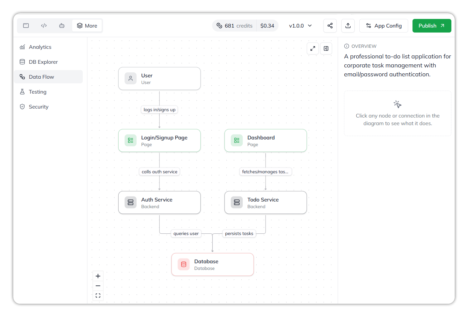Open the preview window tab icon
Viewport: 468px width, 317px height.
pos(26,26)
